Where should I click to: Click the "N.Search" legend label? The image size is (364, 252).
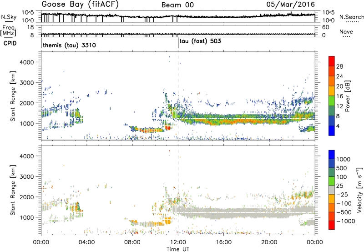click(x=351, y=17)
